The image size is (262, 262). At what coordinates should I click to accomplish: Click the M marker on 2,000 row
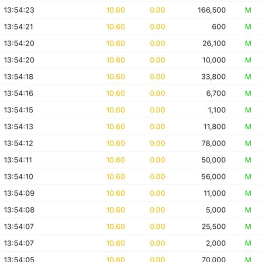[x=248, y=243]
